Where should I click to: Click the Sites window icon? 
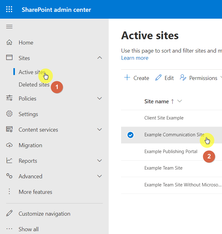tap(9, 58)
